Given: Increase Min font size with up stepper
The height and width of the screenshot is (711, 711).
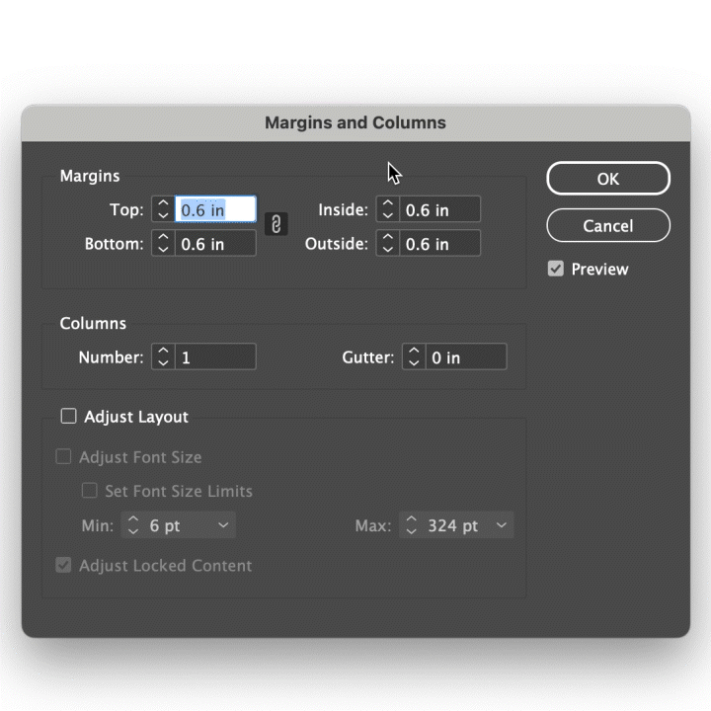Looking at the screenshot, I should 133,519.
